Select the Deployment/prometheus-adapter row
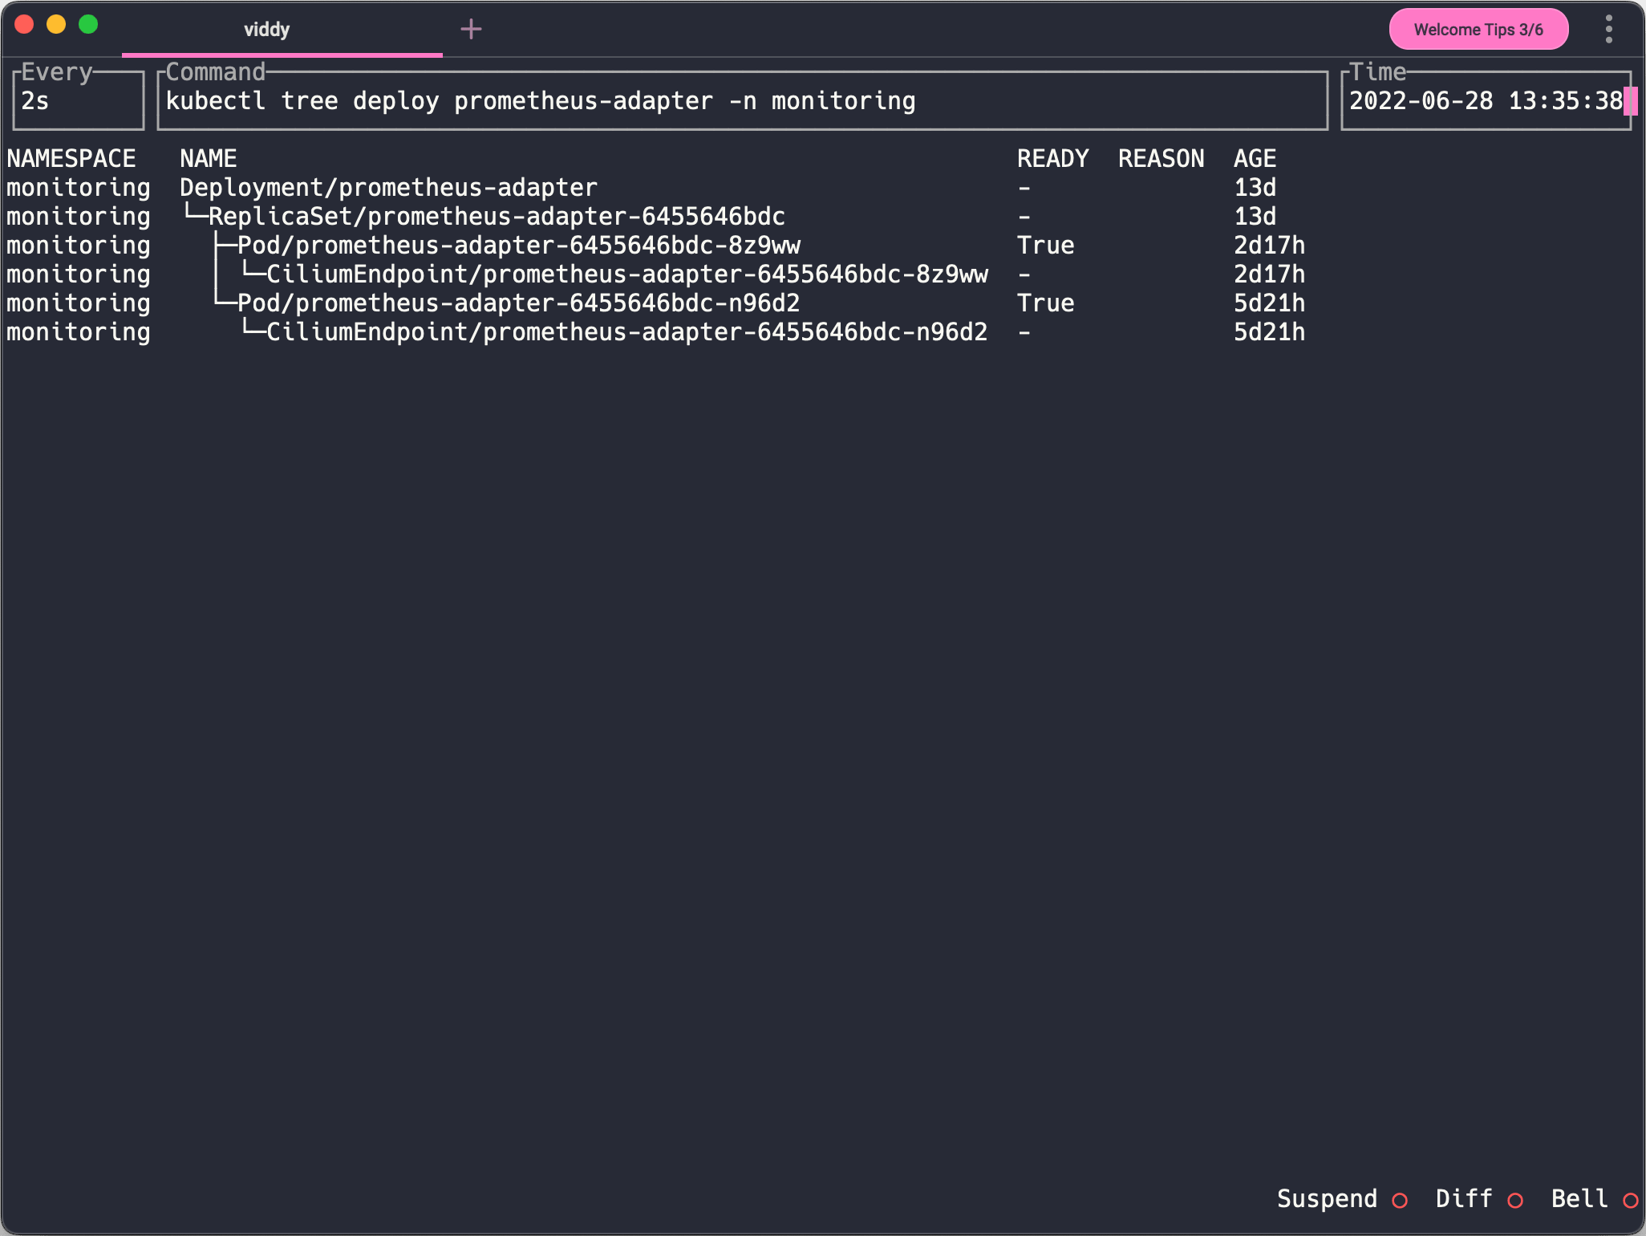 pyautogui.click(x=388, y=188)
